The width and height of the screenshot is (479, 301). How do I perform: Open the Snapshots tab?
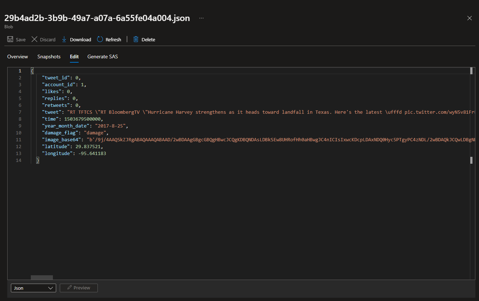click(49, 57)
